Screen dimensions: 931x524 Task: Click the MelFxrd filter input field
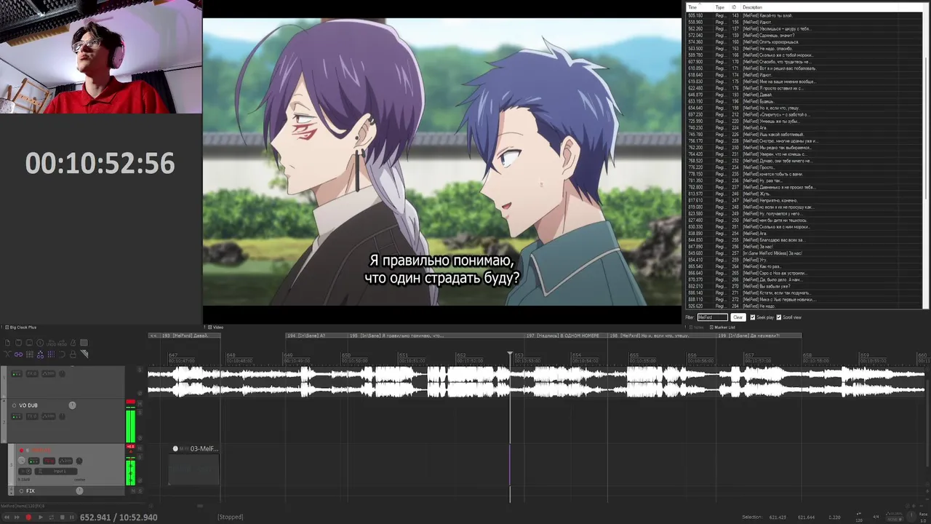712,317
